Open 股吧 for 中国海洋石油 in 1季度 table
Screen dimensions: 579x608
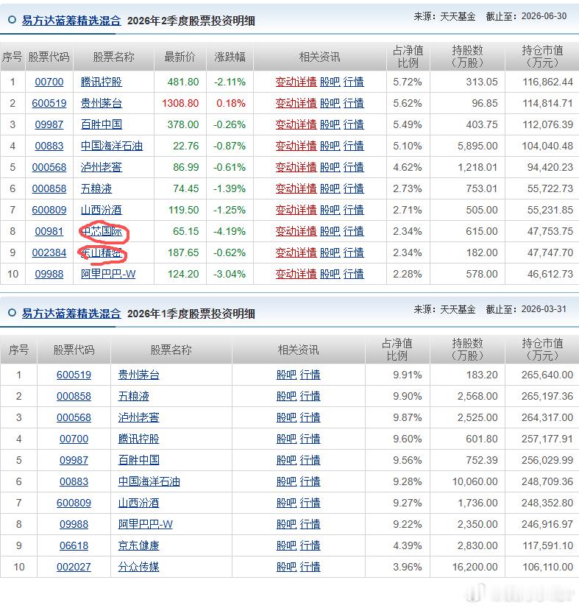coord(286,481)
